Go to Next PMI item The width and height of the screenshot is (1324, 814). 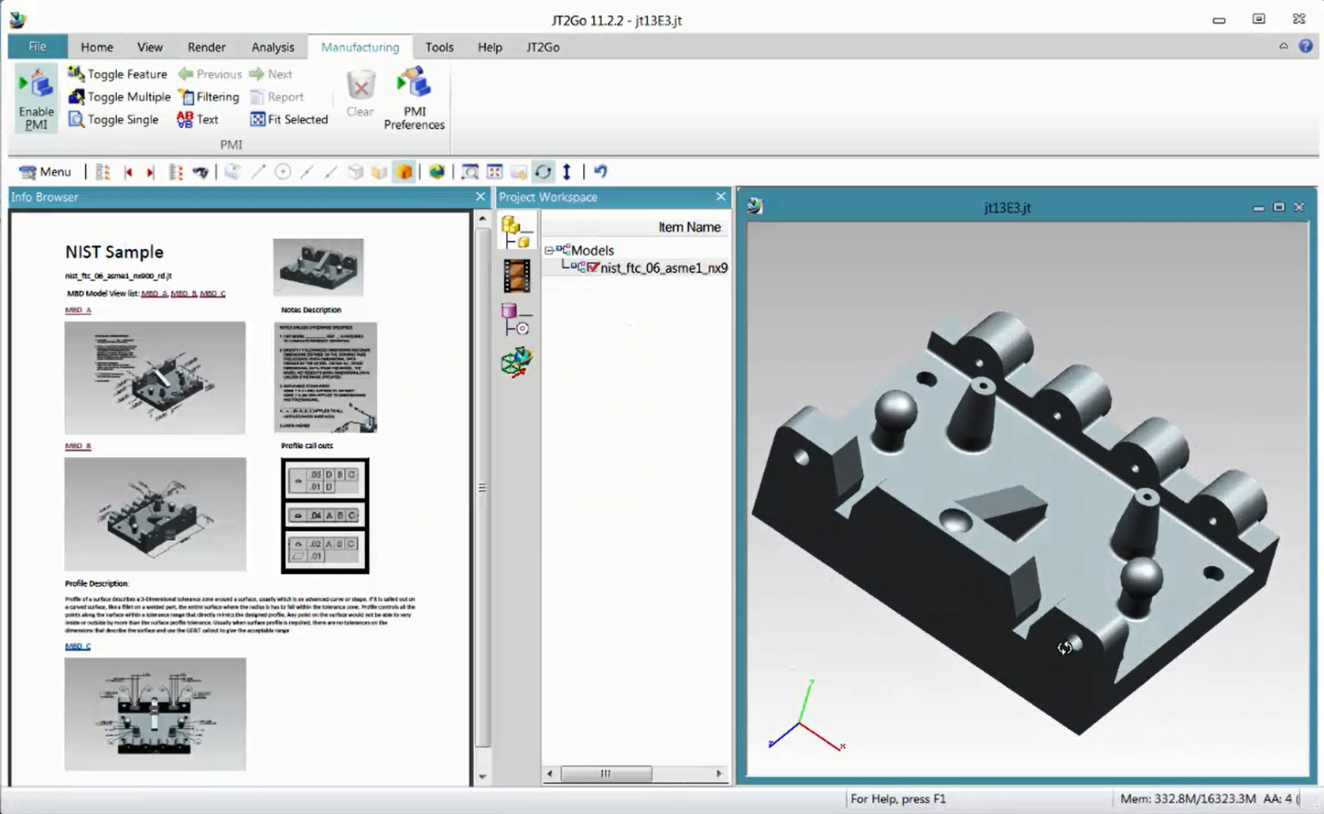[271, 74]
